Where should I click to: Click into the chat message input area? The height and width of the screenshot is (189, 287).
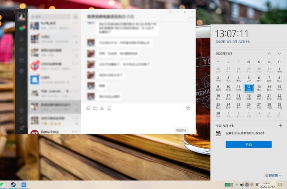click(x=138, y=119)
